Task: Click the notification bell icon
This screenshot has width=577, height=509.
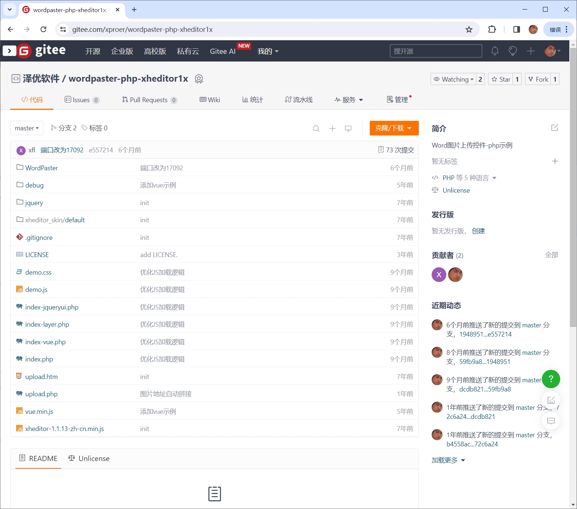Action: (495, 51)
